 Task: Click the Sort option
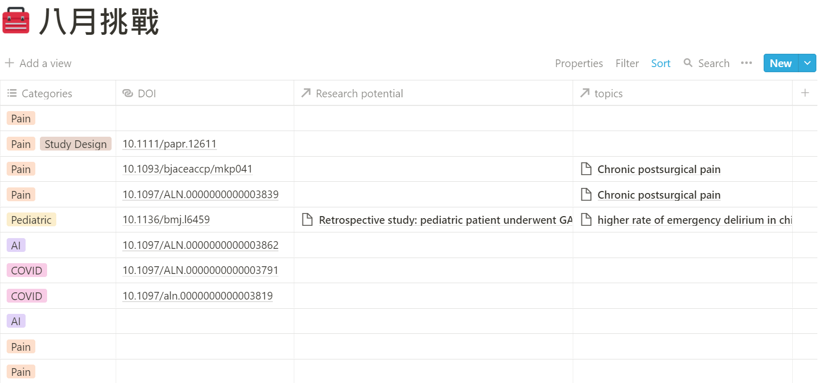pyautogui.click(x=660, y=63)
